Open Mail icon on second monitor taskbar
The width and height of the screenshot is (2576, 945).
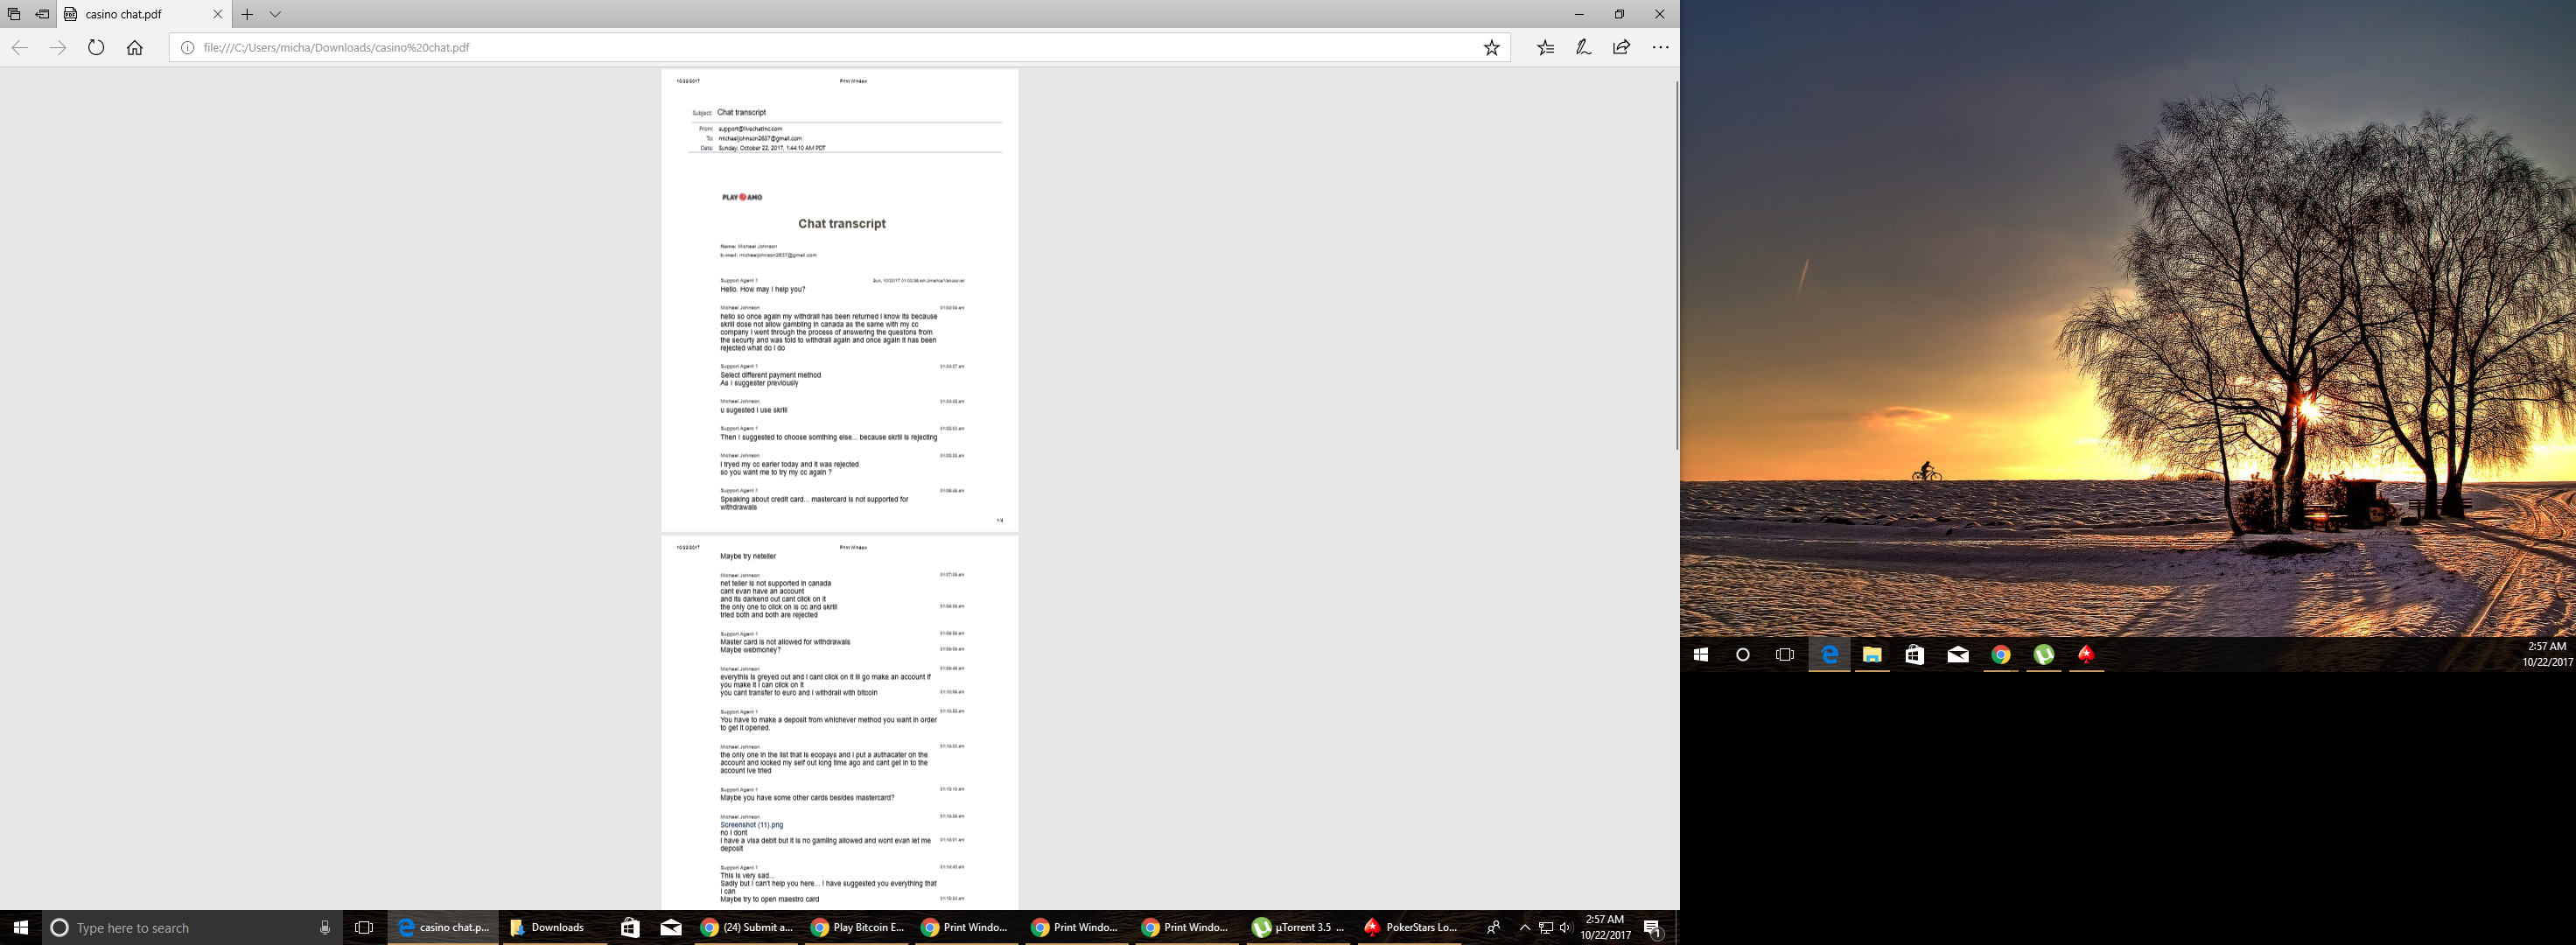(x=1958, y=654)
